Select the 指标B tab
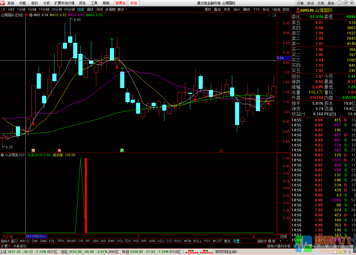 pos(262,241)
